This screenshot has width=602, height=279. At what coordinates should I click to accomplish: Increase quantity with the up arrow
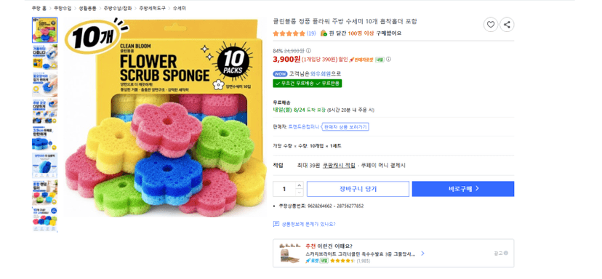coord(299,185)
